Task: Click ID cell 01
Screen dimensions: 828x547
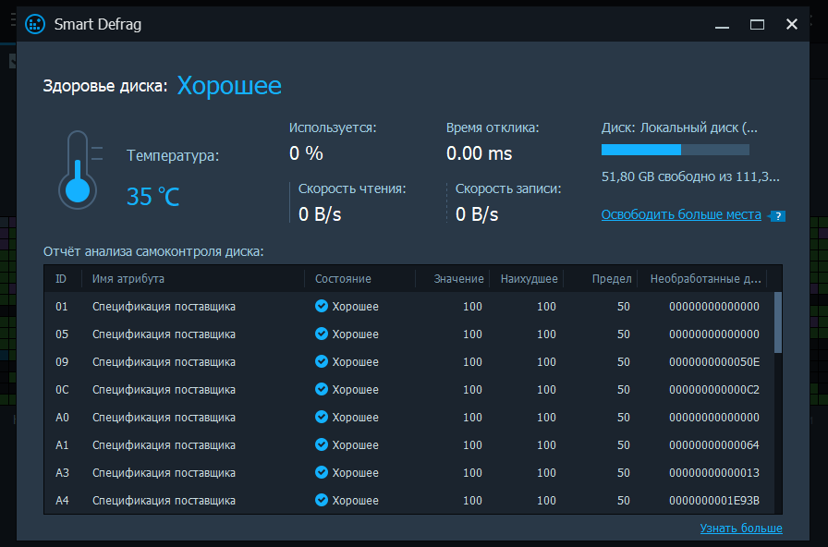Action: [x=62, y=306]
